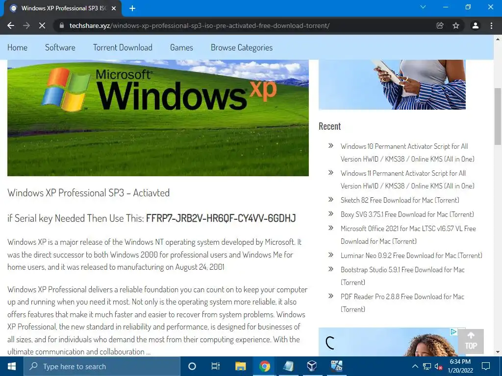Open the Torrent Download menu item
502x376 pixels.
123,47
